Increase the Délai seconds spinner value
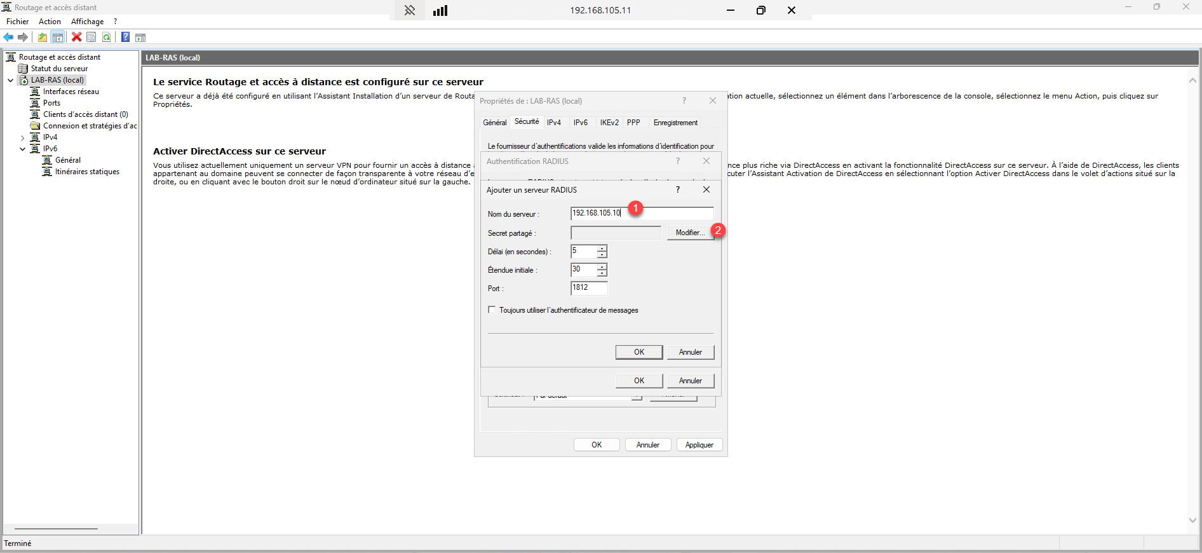The height and width of the screenshot is (553, 1202). click(602, 248)
